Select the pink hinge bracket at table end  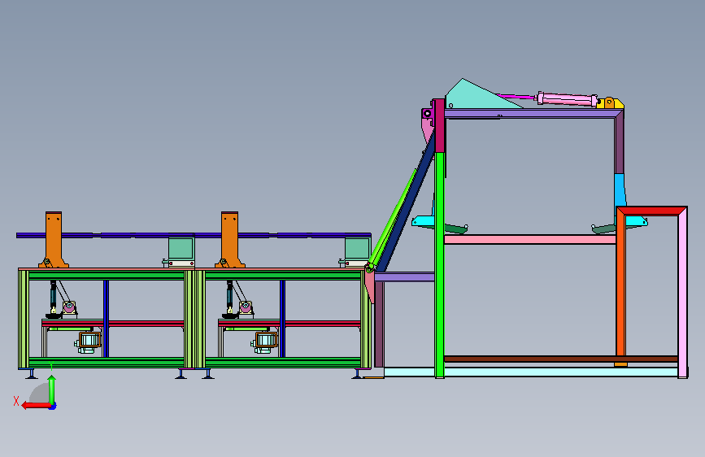pyautogui.click(x=370, y=285)
